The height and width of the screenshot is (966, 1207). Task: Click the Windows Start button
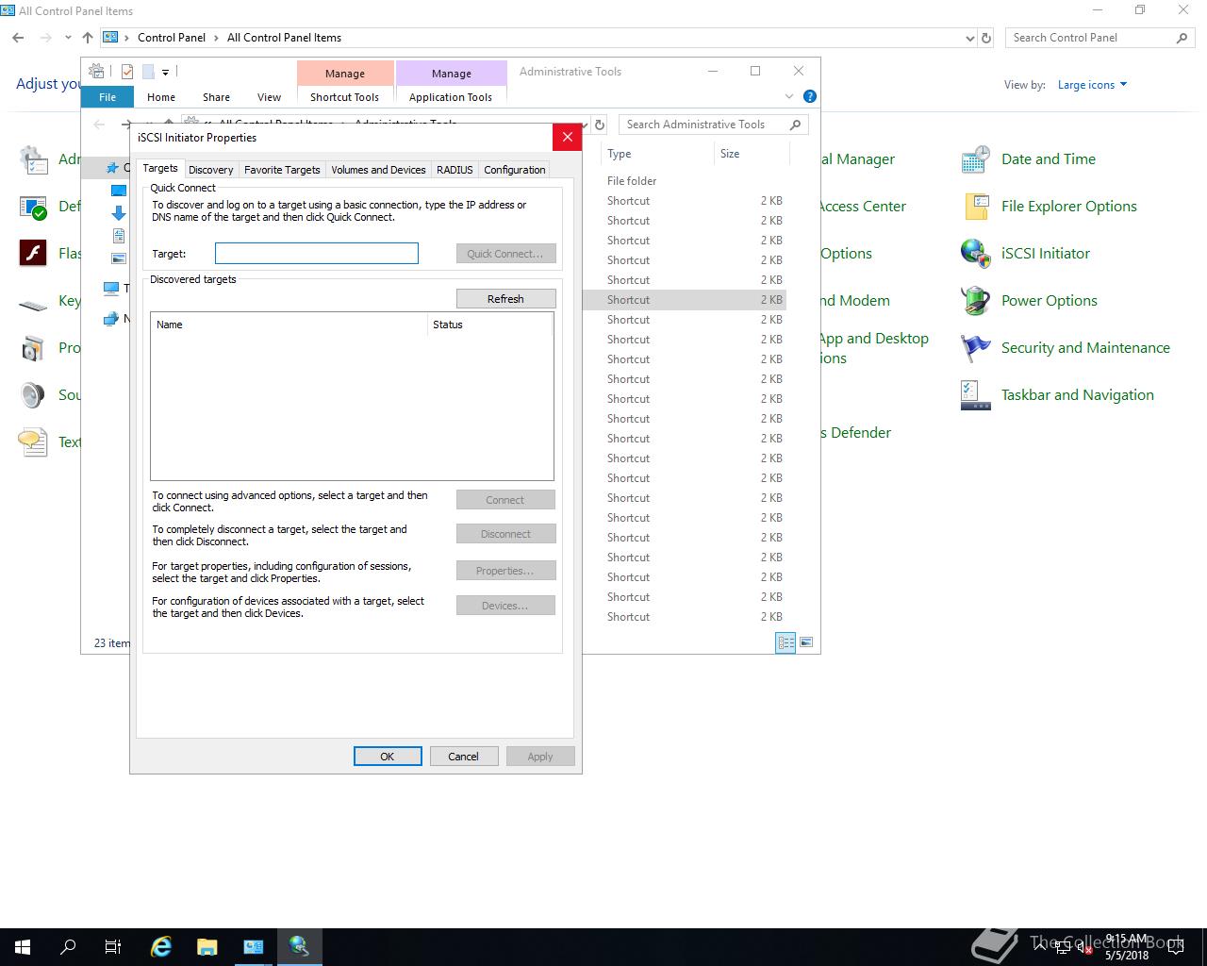point(23,946)
